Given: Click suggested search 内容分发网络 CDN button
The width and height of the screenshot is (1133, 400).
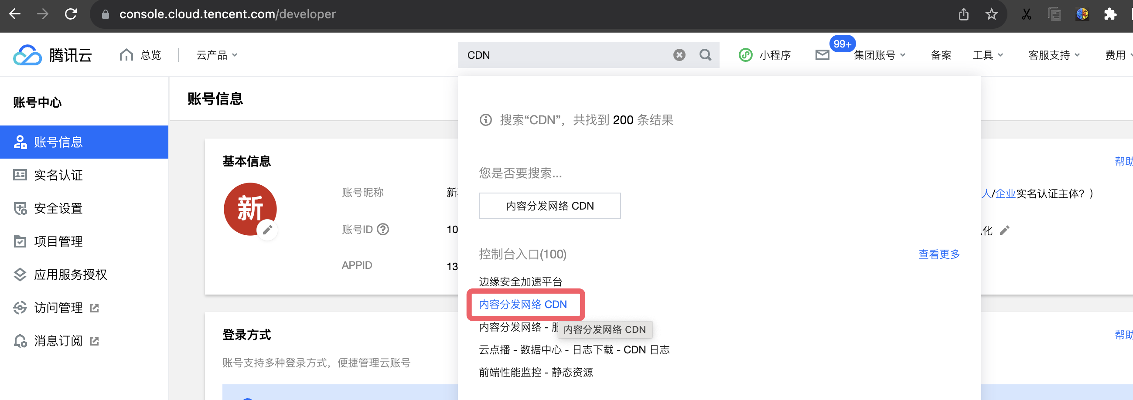Looking at the screenshot, I should click(x=549, y=206).
